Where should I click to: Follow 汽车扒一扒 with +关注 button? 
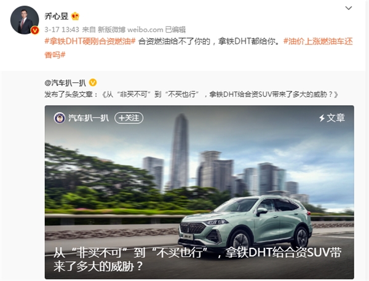129,118
